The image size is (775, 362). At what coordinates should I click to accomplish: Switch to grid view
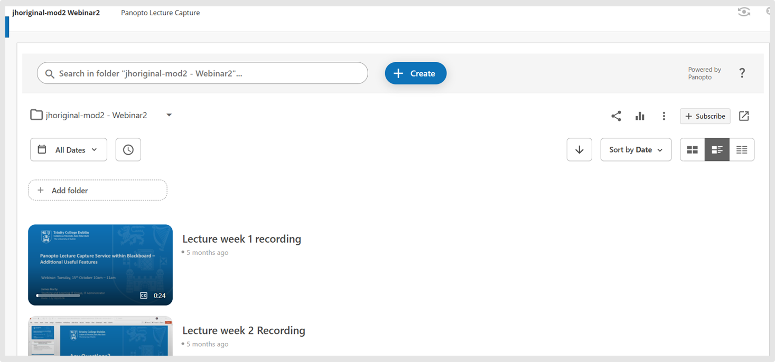[x=693, y=150]
